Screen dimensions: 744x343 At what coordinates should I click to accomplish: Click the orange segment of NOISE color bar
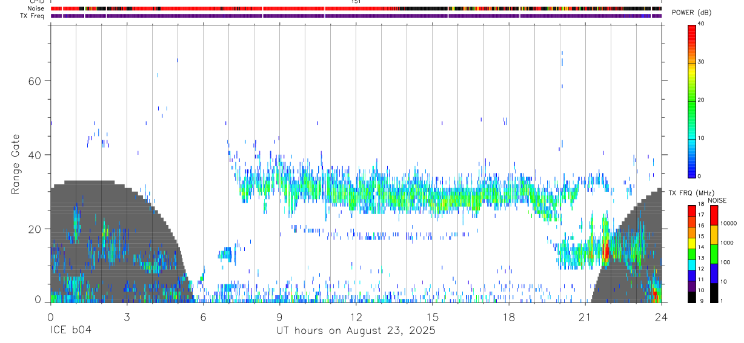tap(714, 234)
